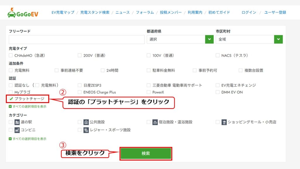Enable the 駐車料金無料 checkbox
This screenshot has width=300, height=169.
[149, 70]
